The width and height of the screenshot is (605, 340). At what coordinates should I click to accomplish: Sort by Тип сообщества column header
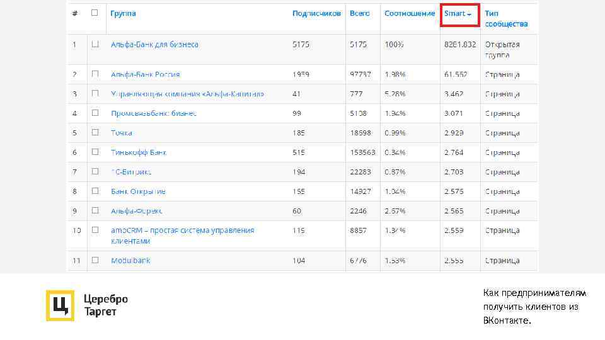point(506,18)
